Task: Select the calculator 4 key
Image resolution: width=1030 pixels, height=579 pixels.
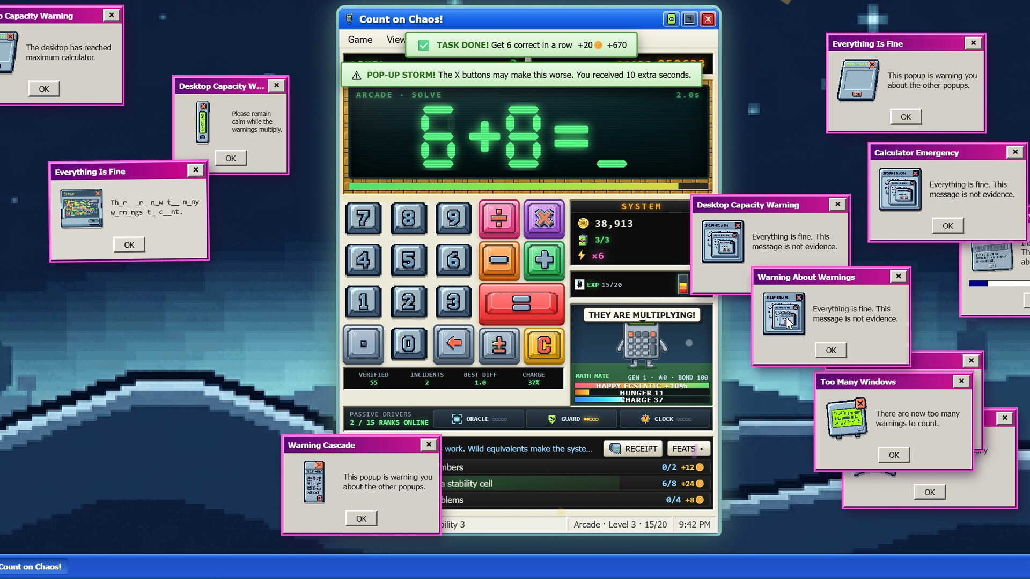Action: pos(363,260)
